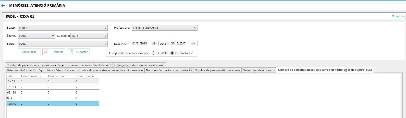406x118 pixels.
Task: Open the Nombre d'ajuts tècnics tab
Action: [96, 65]
